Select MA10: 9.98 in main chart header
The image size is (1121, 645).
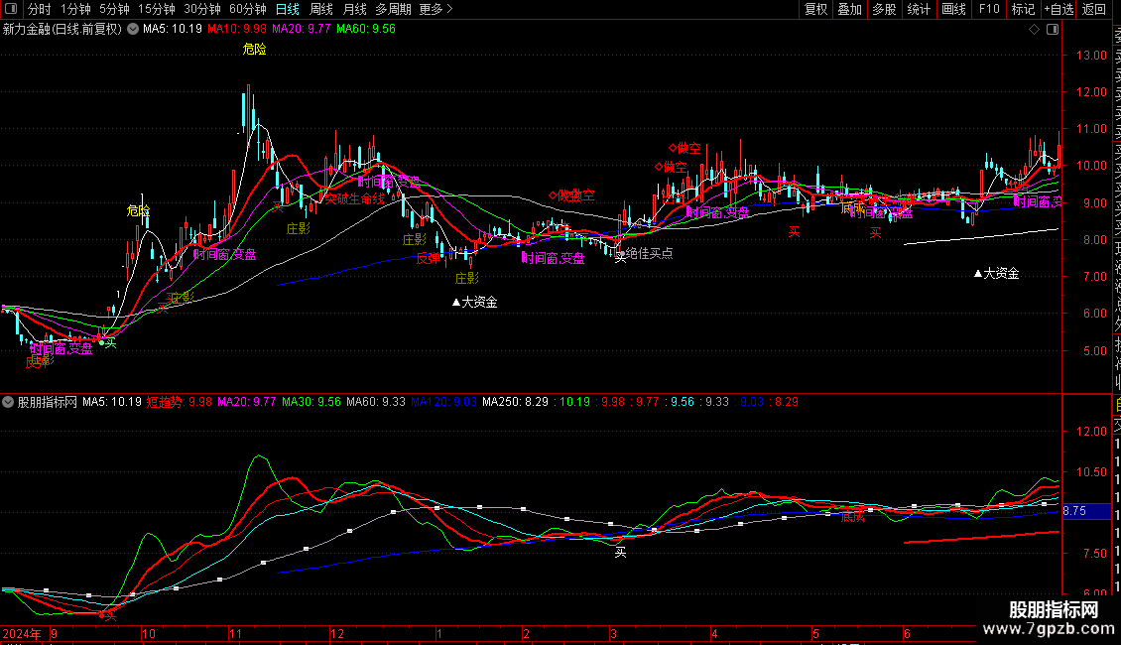[x=237, y=30]
